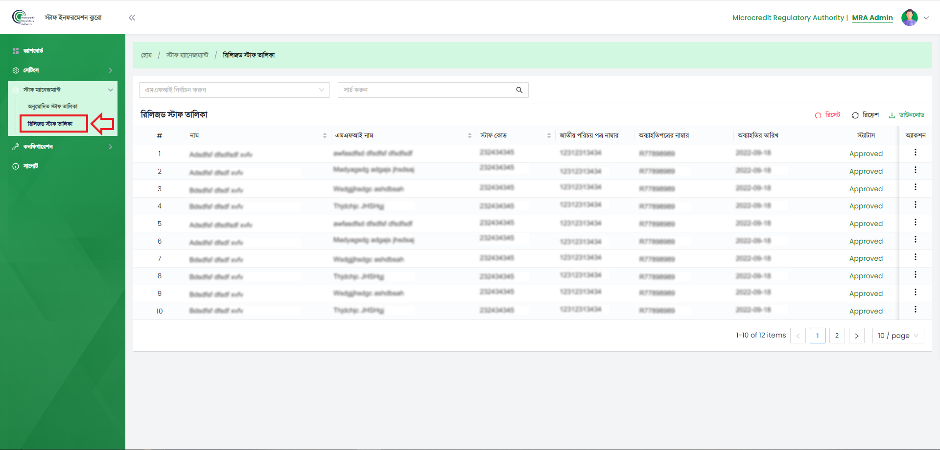Go to Dashboard in the sidebar
940x450 pixels.
coord(33,51)
